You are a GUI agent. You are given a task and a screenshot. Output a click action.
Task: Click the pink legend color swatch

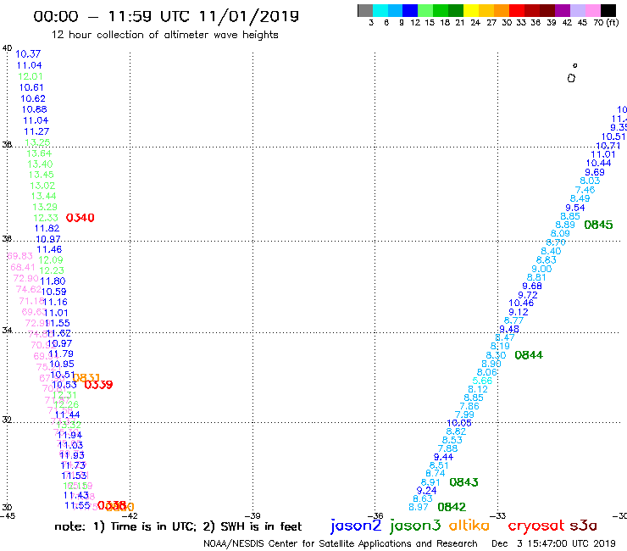(x=593, y=10)
